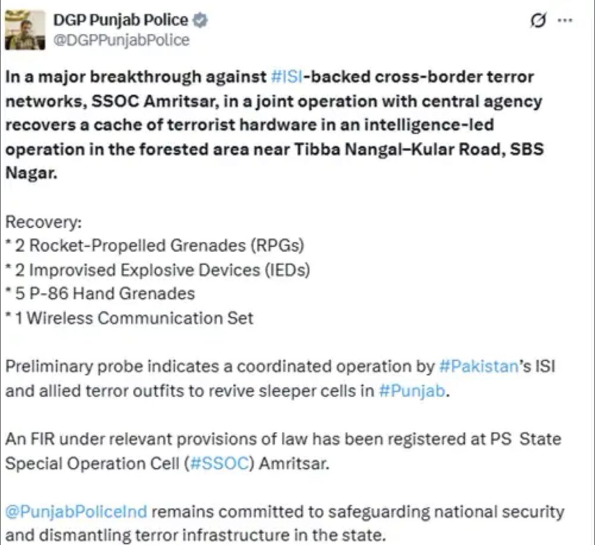Click the Grok slashed-circle icon
The width and height of the screenshot is (595, 545).
pyautogui.click(x=538, y=21)
